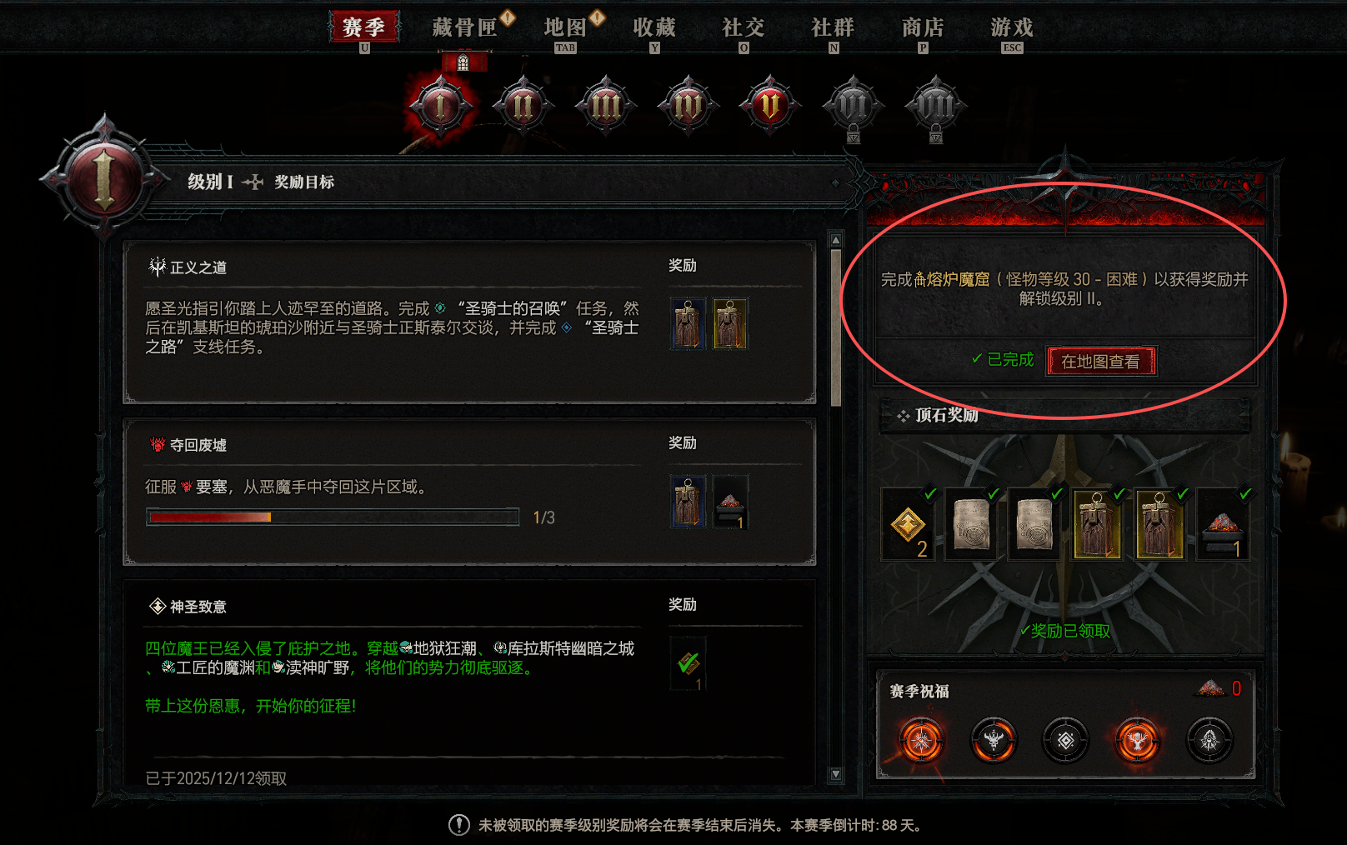Open the 地图 tab
The width and height of the screenshot is (1347, 845).
pyautogui.click(x=565, y=27)
